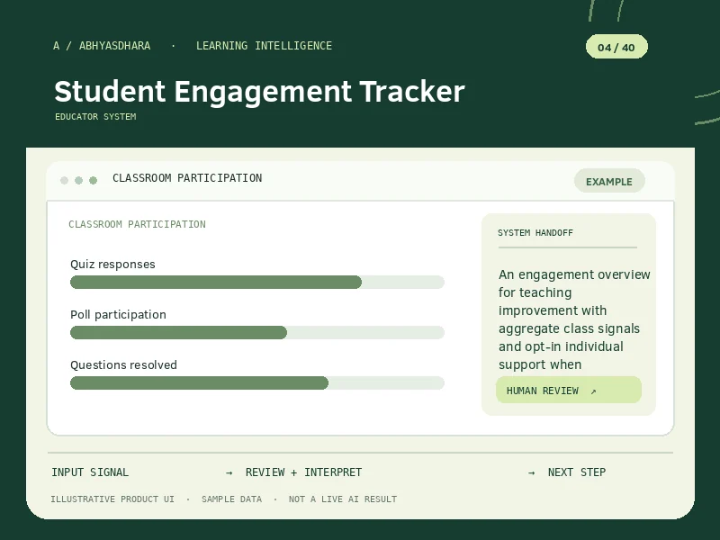
Task: Click the ILLUSTRATIVE PRODUCT UI footer text
Action: [112, 499]
